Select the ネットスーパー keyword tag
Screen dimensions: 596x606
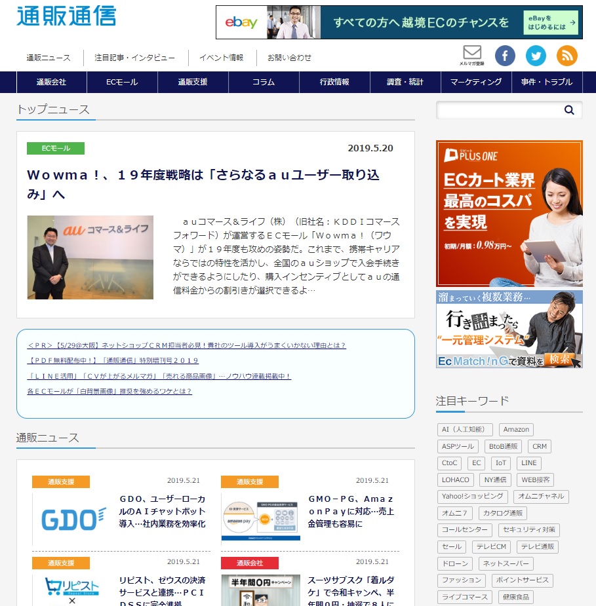506,564
